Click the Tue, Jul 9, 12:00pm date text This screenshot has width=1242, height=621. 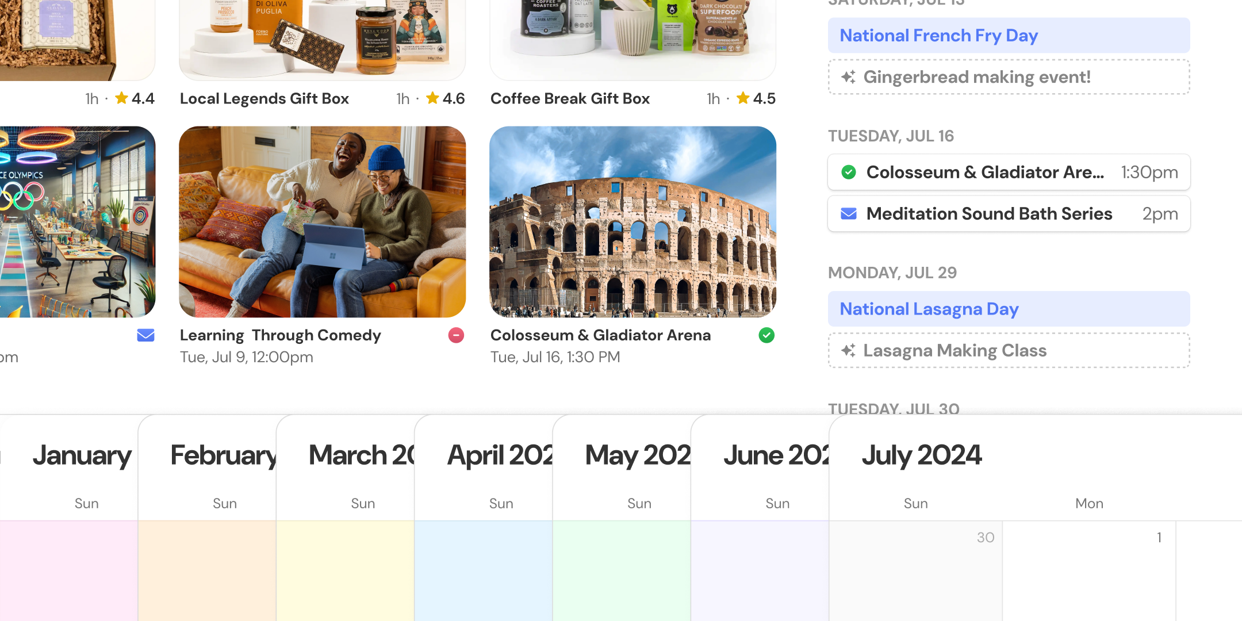247,357
